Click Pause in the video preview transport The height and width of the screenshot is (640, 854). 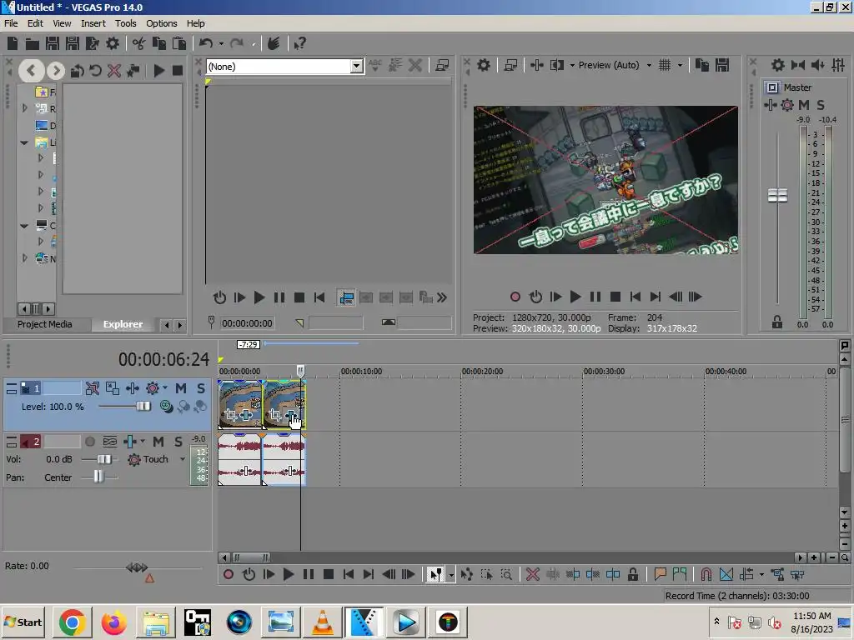595,297
